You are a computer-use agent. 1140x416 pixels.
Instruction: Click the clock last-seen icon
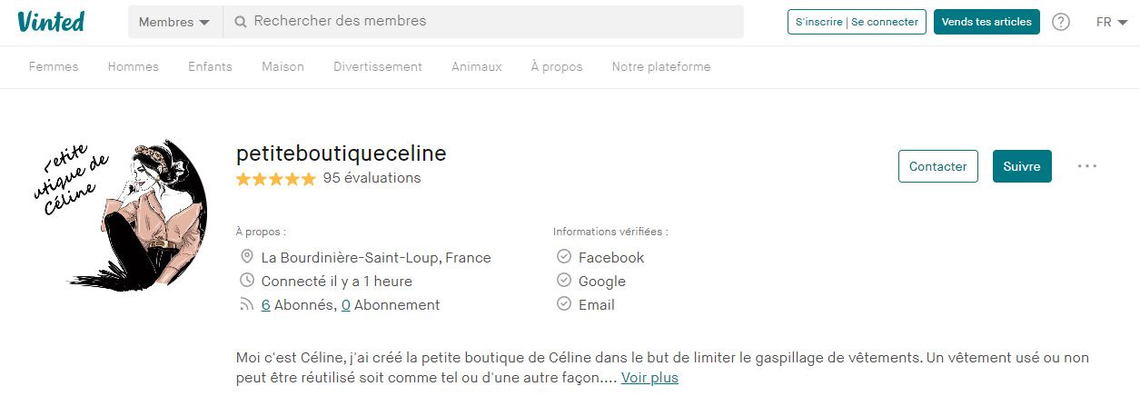(246, 281)
